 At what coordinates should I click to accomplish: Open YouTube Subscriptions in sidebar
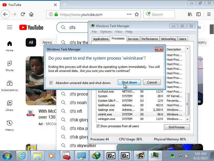[10, 86]
